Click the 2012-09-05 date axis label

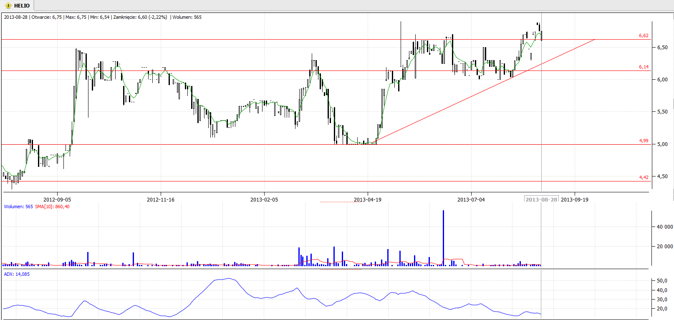pos(57,200)
